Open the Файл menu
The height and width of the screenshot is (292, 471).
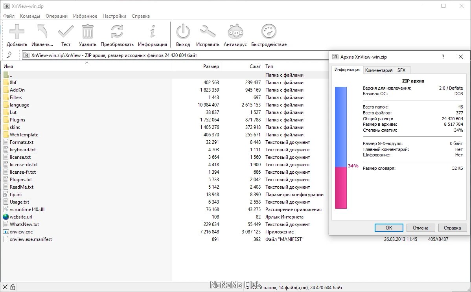click(9, 16)
